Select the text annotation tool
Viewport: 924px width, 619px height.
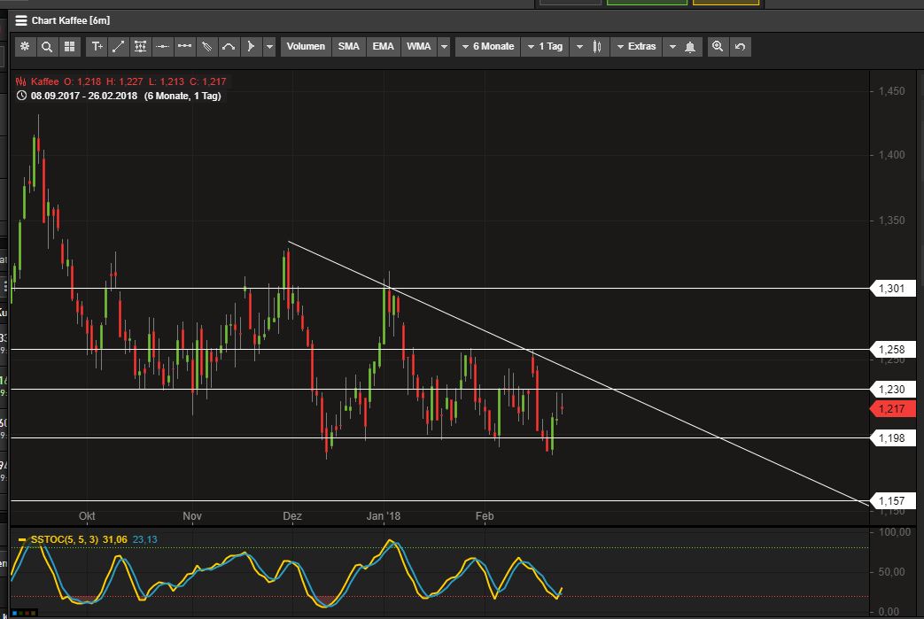tap(97, 46)
